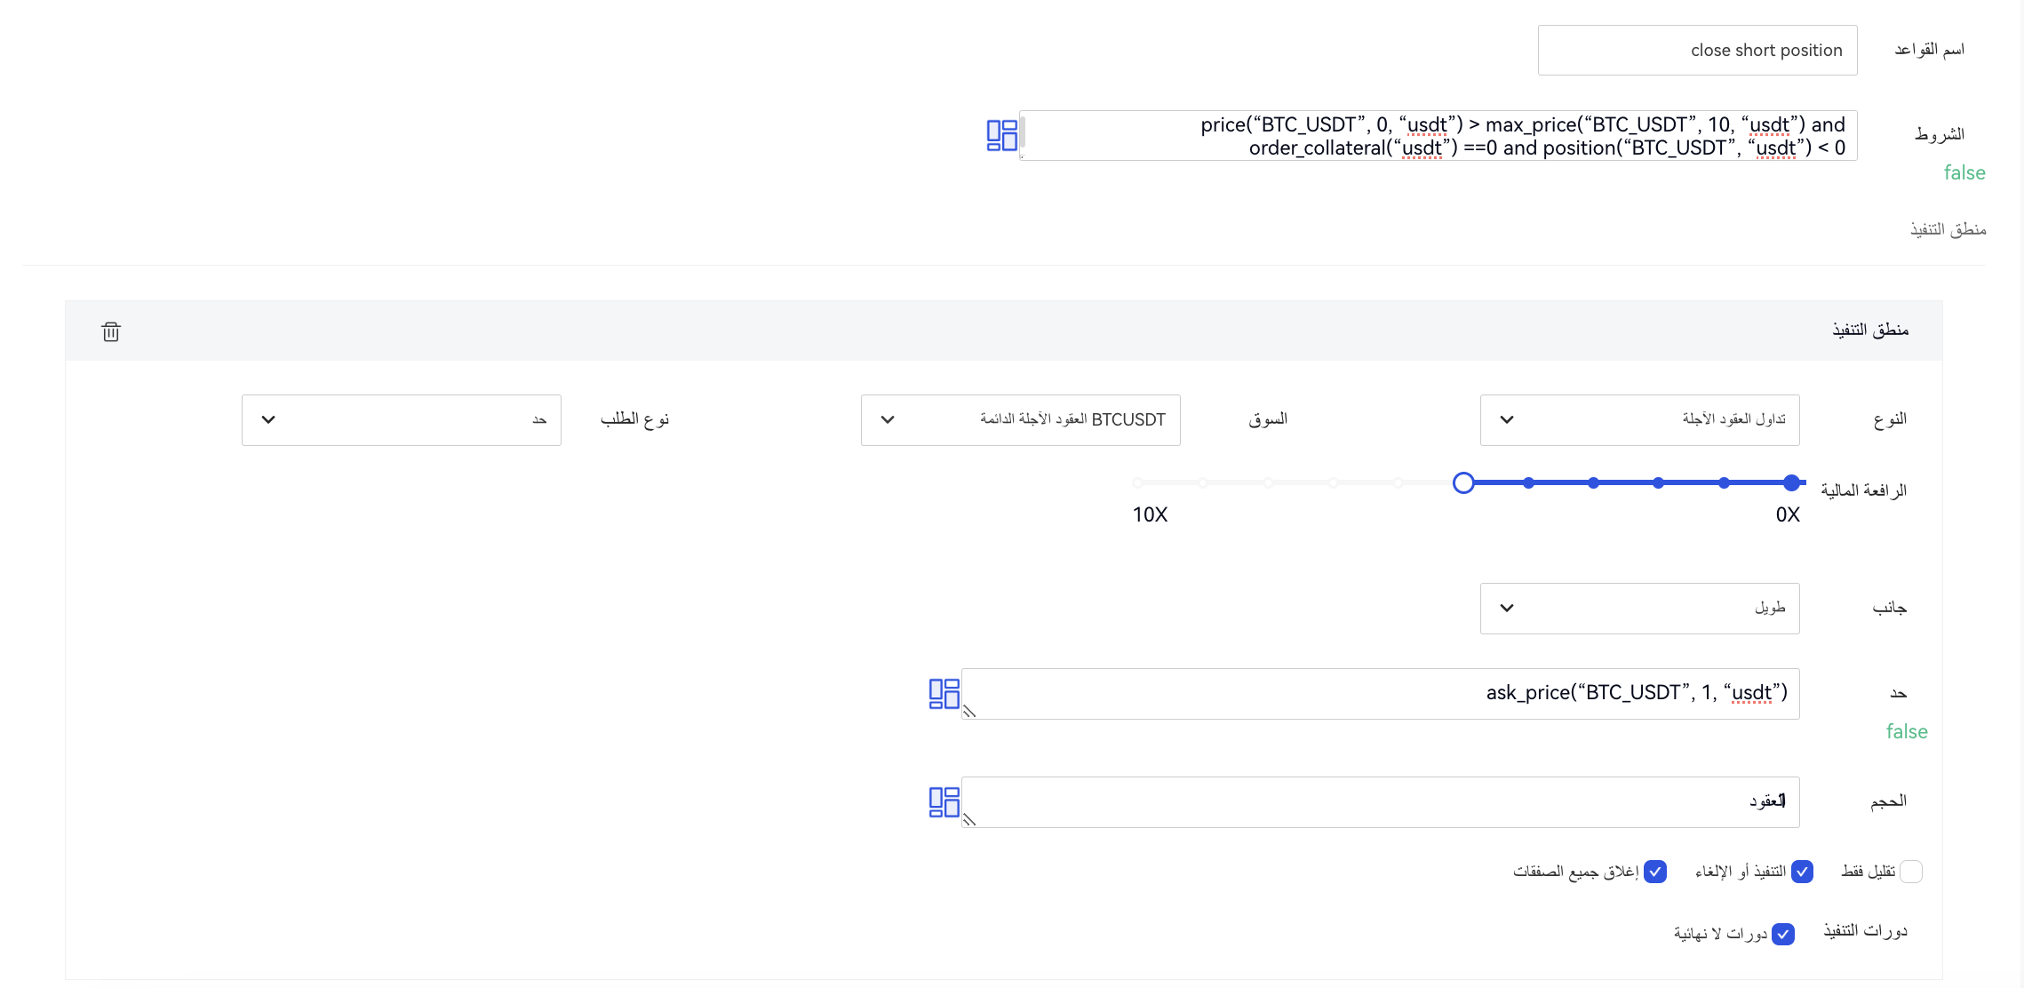Screen dimensions: 2024x988
Task: Uncheck the fill or kill (التنفيذ أو الإلغاء) checkbox
Action: click(1802, 872)
